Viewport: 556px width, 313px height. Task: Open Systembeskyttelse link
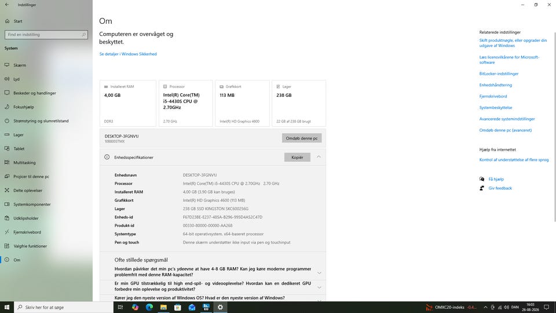pyautogui.click(x=496, y=108)
